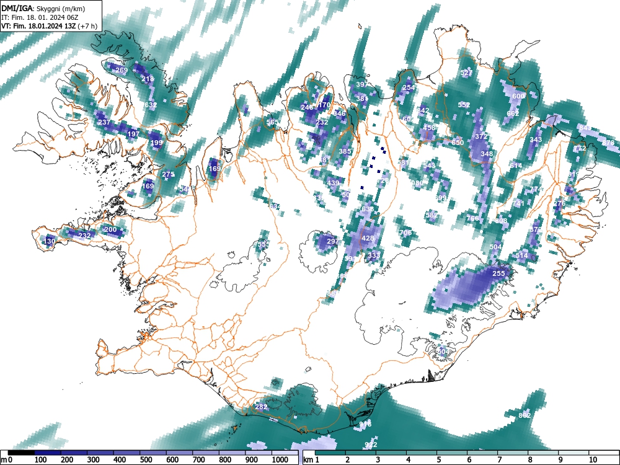This screenshot has height=465, width=620.
Task: Click the 100–200 m dark navy legend swatch
Action: coord(48,453)
